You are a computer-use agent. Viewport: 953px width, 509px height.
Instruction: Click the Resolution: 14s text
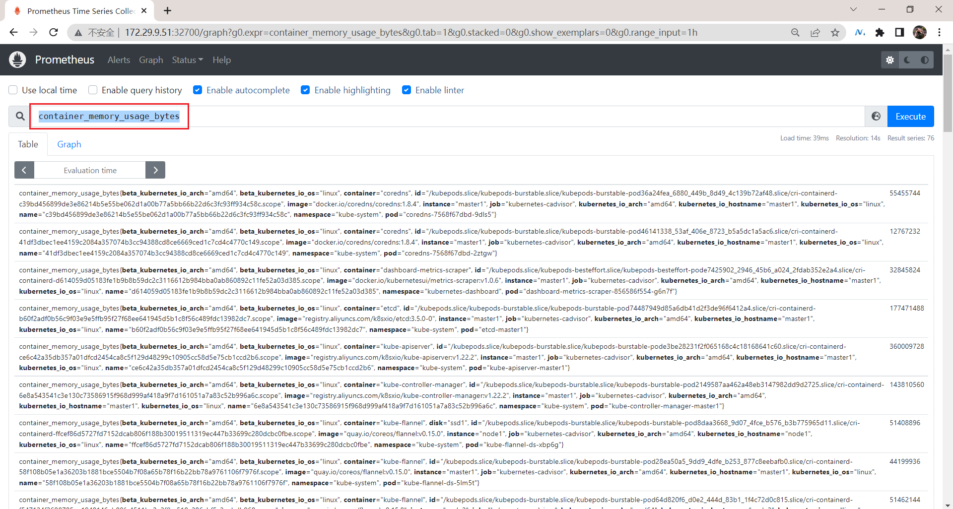[858, 138]
